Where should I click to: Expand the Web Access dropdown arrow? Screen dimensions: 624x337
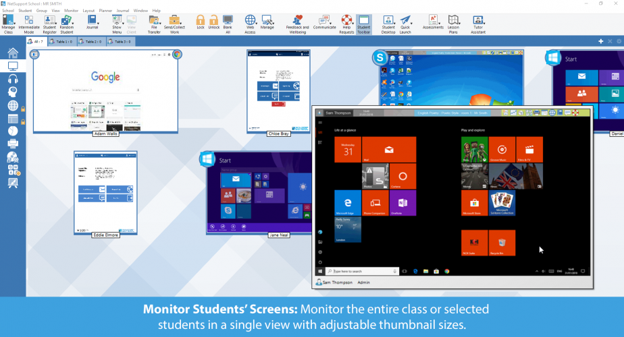(257, 24)
